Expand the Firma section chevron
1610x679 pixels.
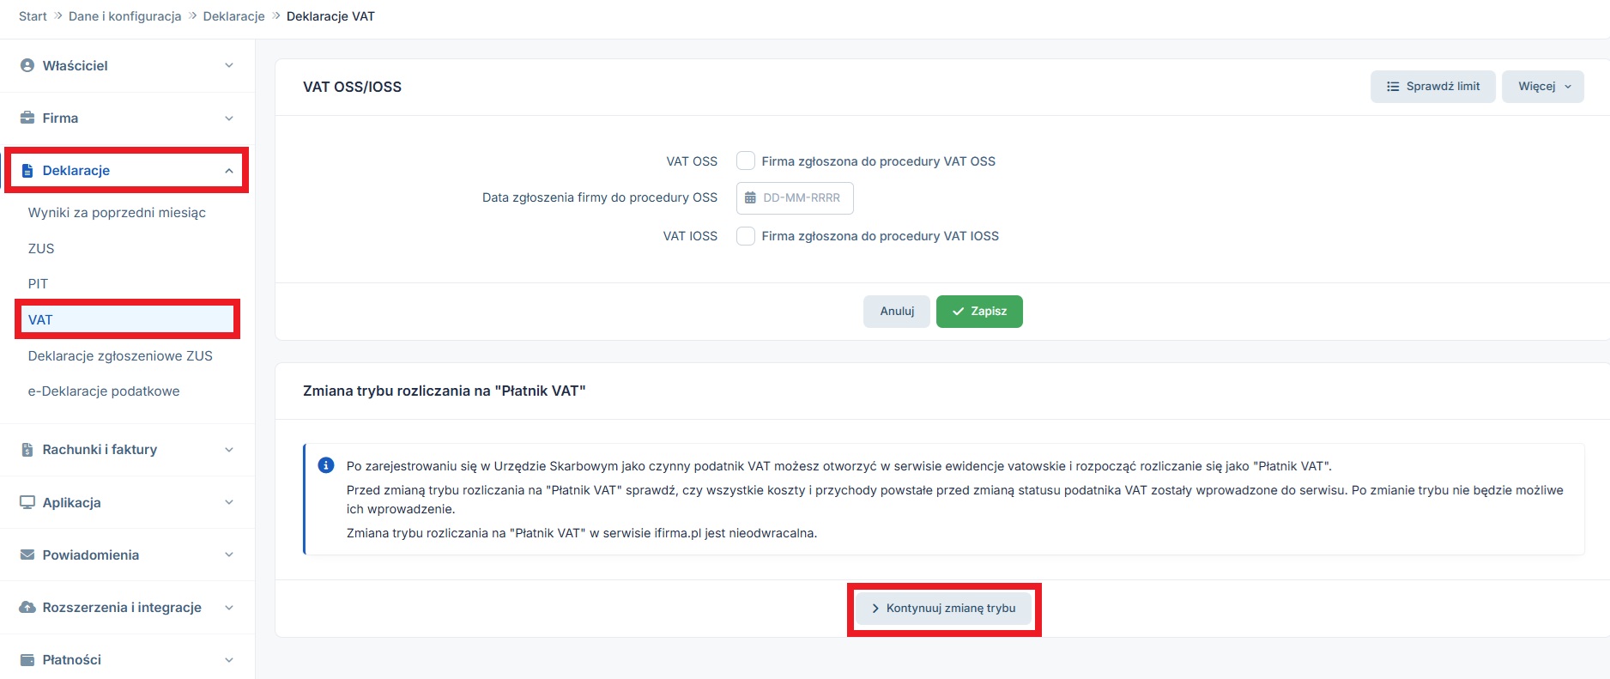point(229,118)
